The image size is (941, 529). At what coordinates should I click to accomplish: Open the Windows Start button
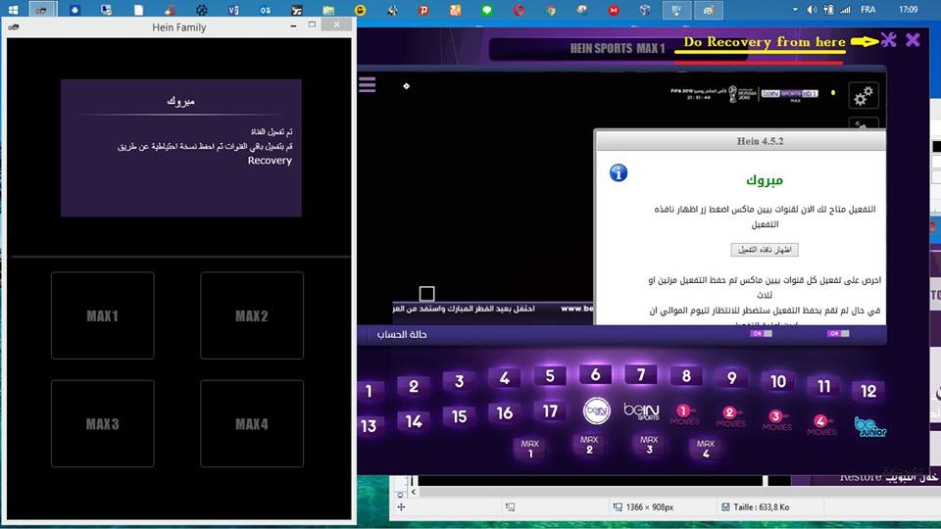(13, 10)
